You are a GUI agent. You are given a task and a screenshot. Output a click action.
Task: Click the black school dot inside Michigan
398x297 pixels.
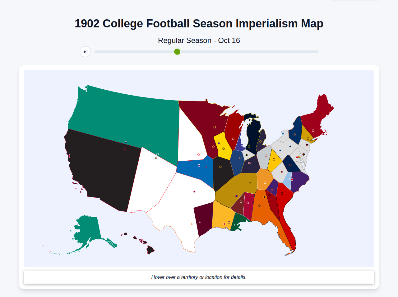click(257, 139)
